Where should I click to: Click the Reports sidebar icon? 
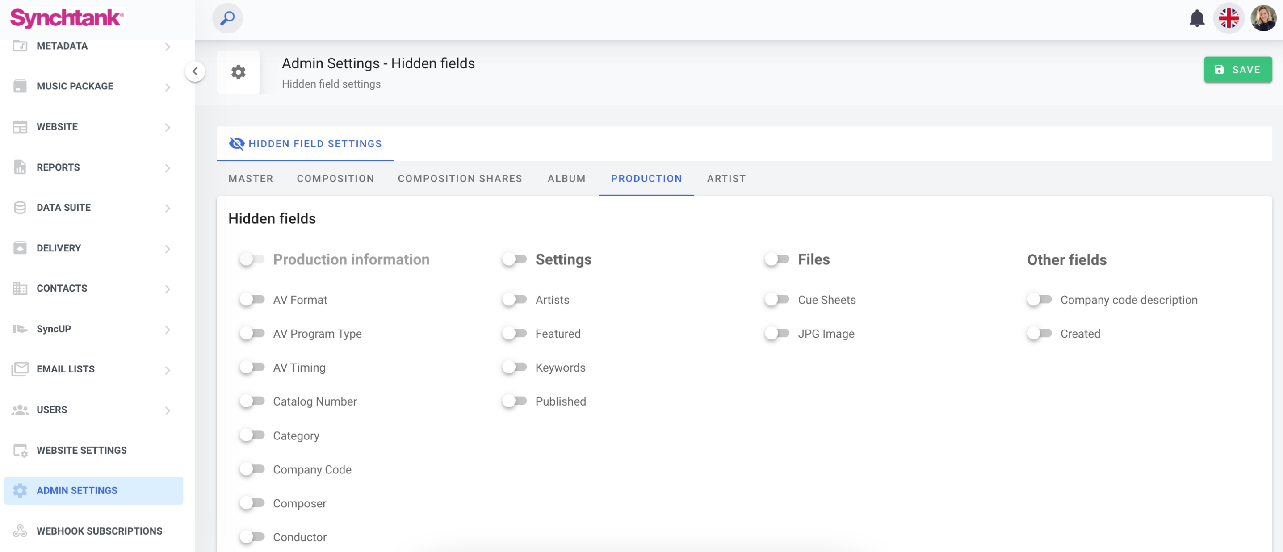coord(20,167)
